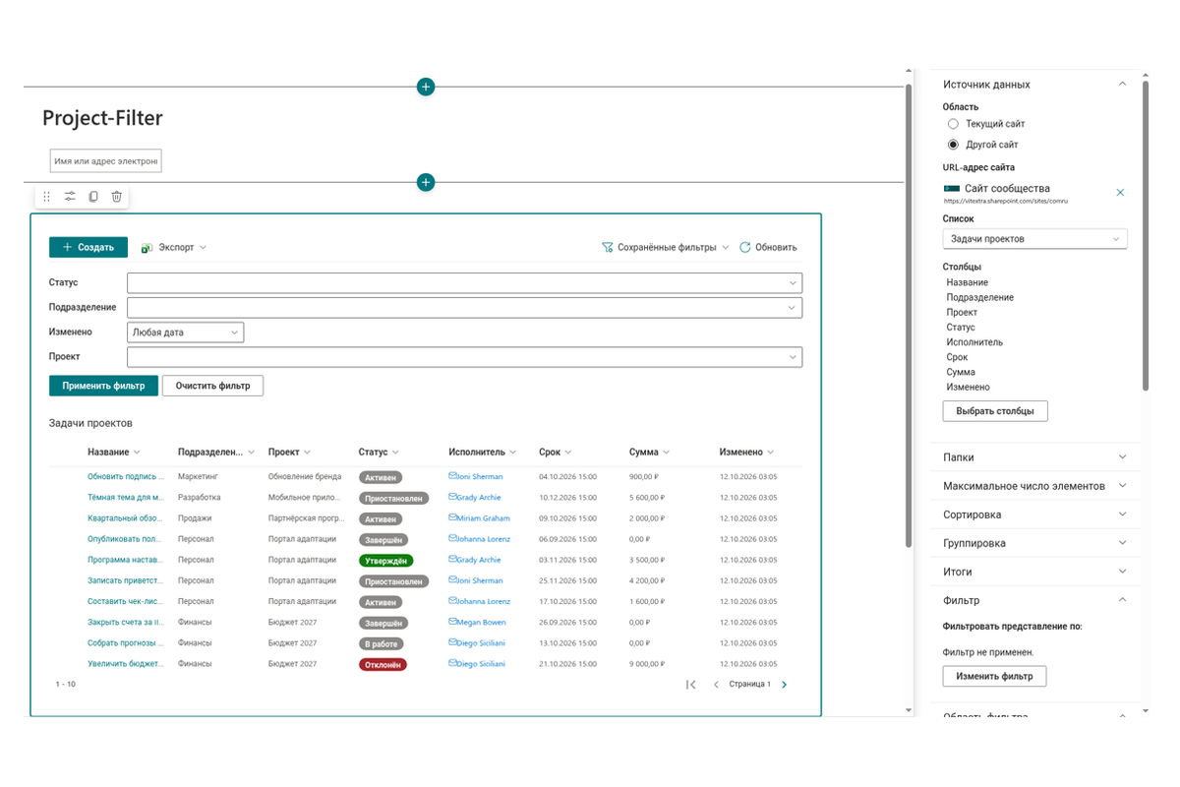Open the Исполнитель column header menu
This screenshot has width=1180, height=787.
[483, 453]
